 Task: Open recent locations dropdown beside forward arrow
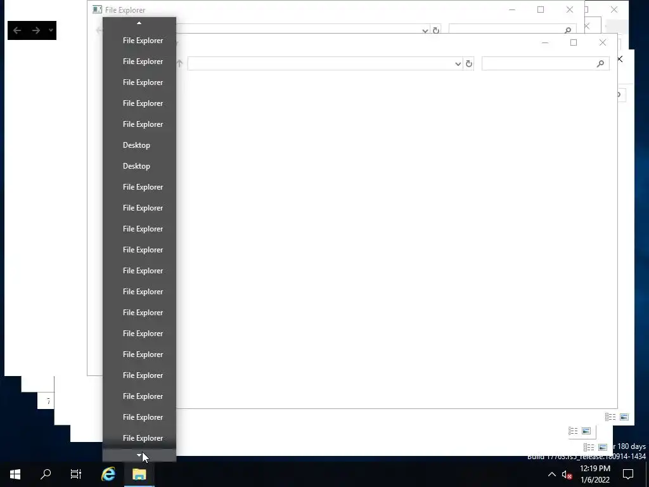[51, 30]
